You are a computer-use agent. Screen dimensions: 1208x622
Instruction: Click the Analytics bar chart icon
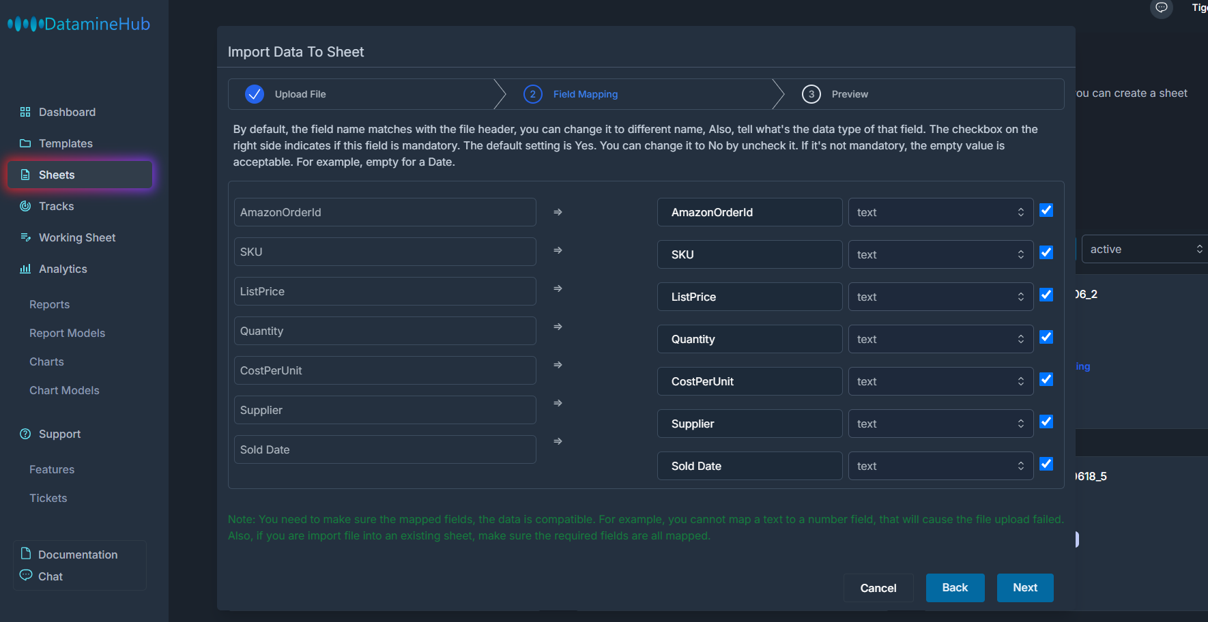click(25, 269)
